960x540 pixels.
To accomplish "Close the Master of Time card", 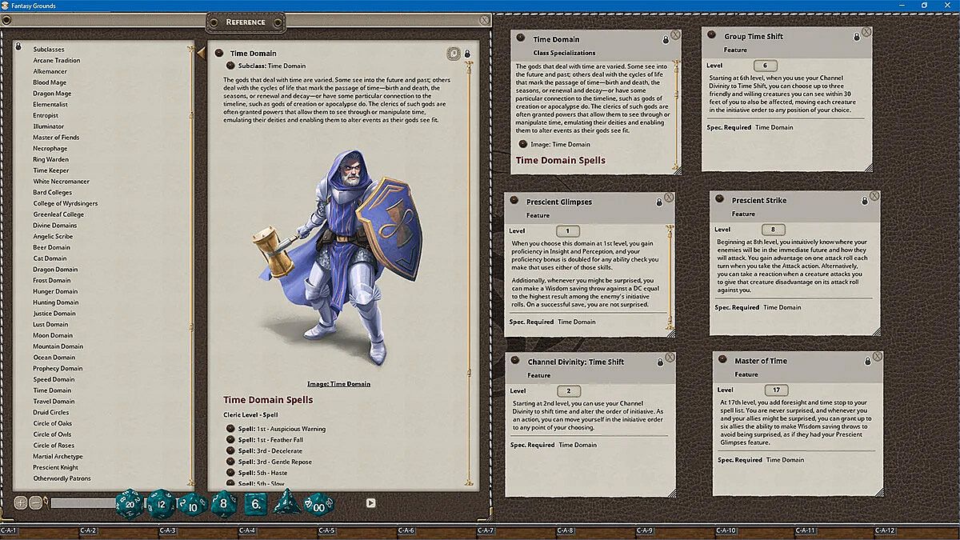I will tap(878, 356).
